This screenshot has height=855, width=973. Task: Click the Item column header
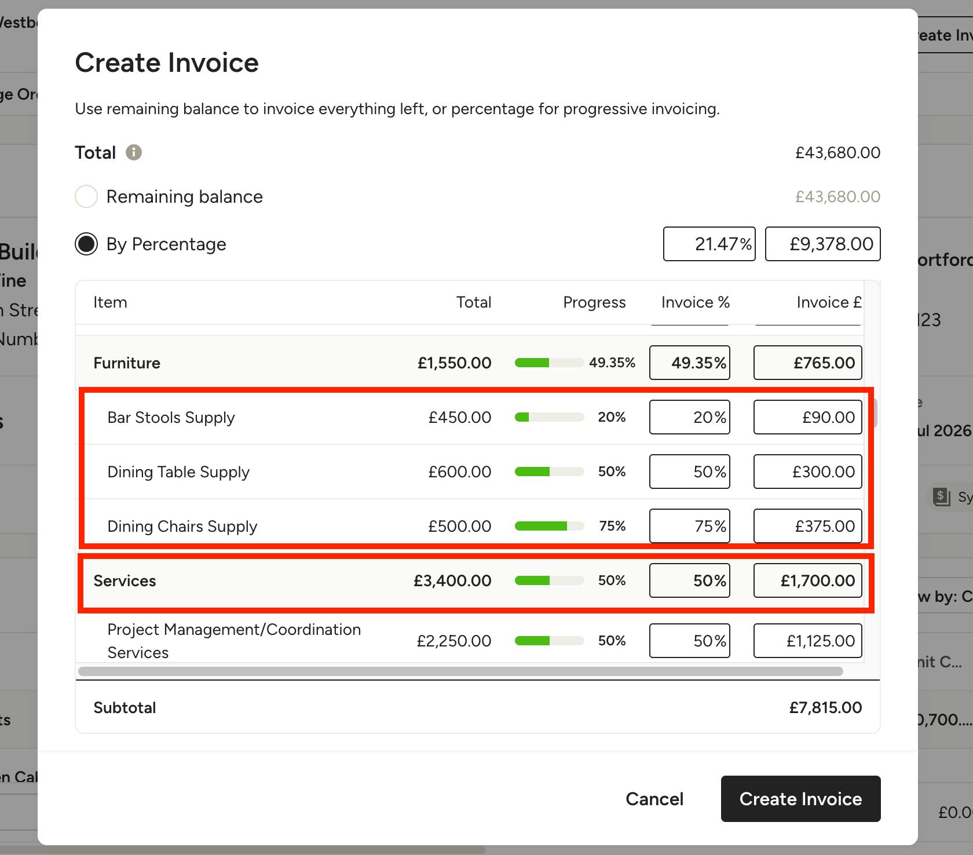click(110, 302)
